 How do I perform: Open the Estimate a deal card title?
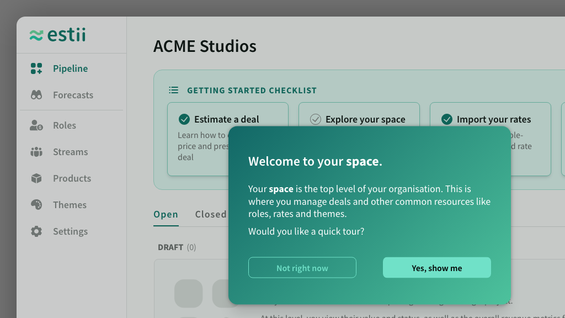click(226, 119)
